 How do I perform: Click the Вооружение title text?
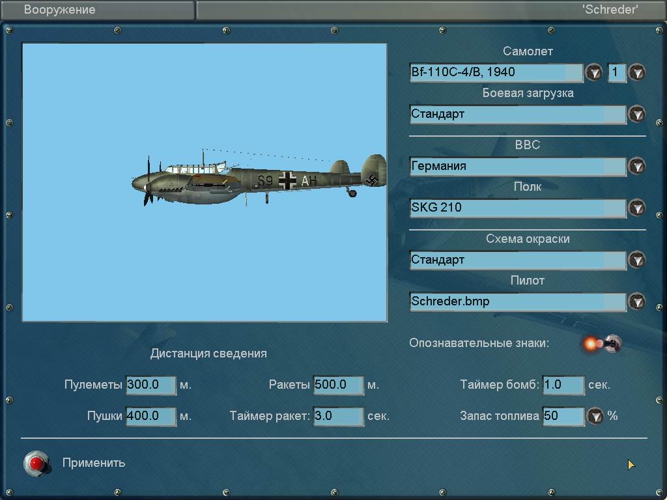[59, 10]
